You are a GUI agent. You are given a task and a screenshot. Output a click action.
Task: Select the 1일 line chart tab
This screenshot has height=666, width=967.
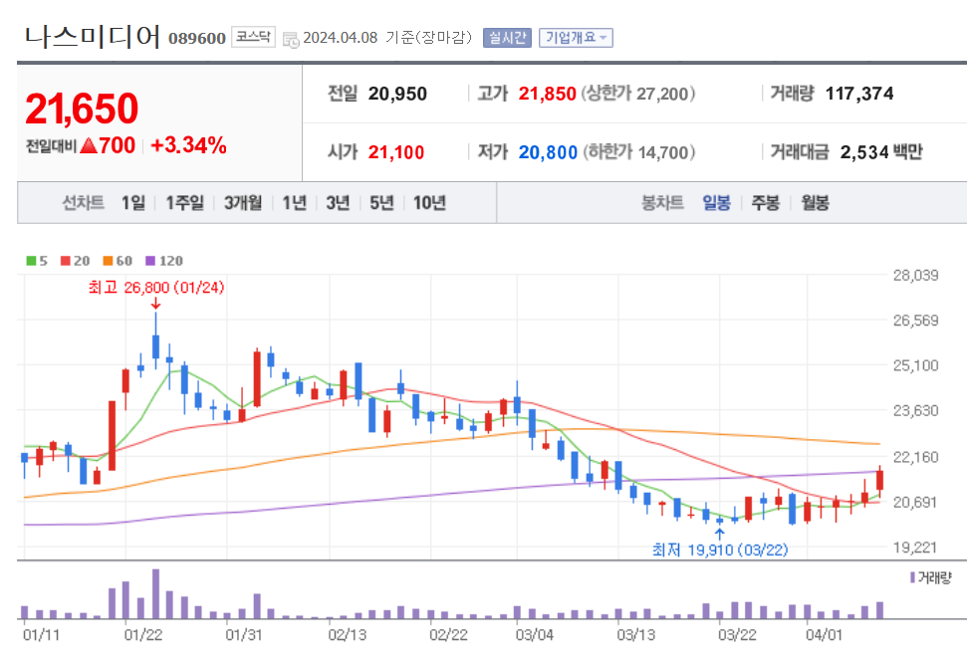[133, 203]
